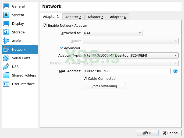Toggle Enable Network Adapter checkbox
The height and width of the screenshot is (138, 184).
pos(45,26)
